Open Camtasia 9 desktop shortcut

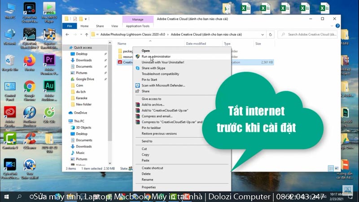[10, 140]
